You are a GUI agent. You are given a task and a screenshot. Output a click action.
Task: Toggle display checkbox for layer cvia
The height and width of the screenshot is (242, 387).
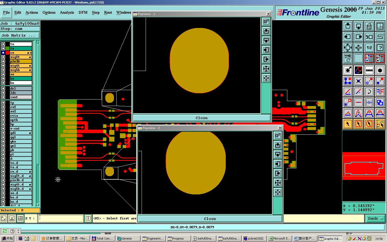point(3,116)
